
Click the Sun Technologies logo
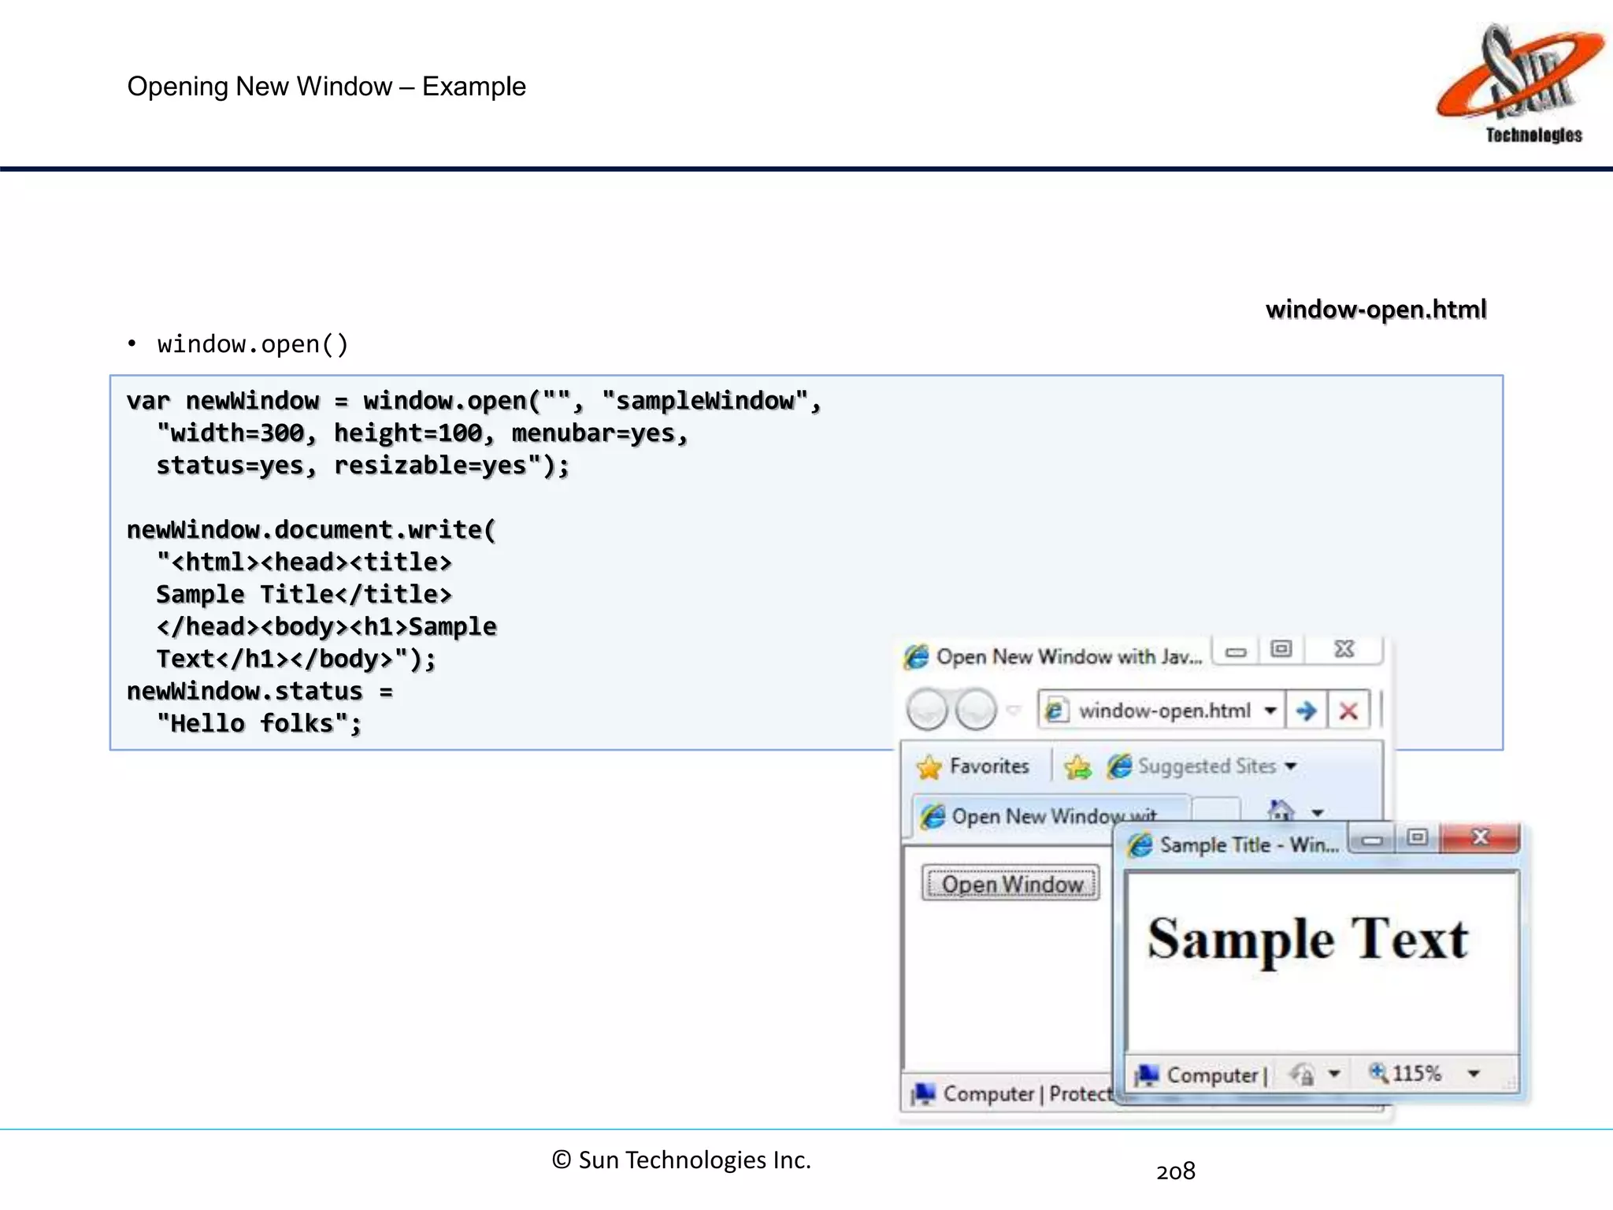(1519, 84)
